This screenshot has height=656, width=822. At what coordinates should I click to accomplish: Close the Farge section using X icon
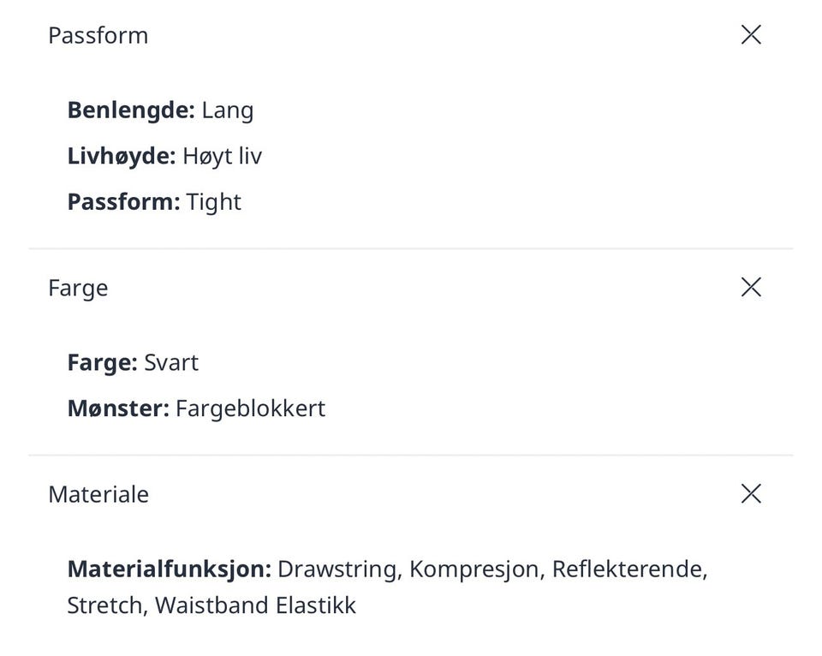[x=750, y=287]
